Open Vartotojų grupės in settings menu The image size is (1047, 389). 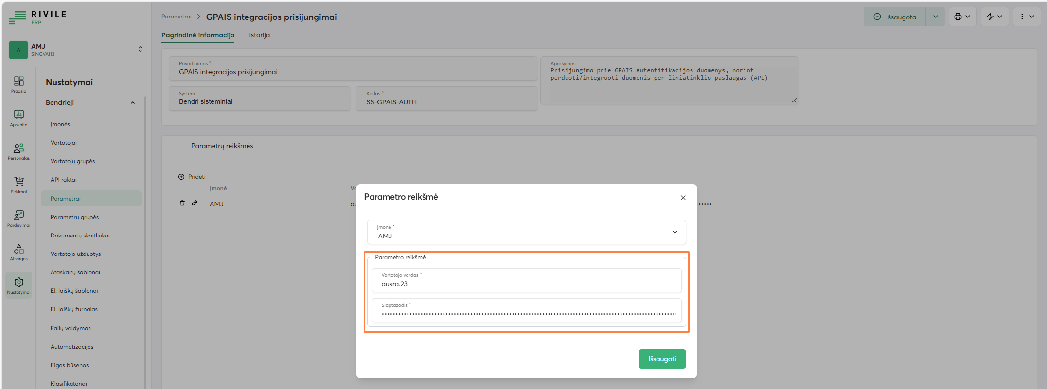[x=73, y=161]
